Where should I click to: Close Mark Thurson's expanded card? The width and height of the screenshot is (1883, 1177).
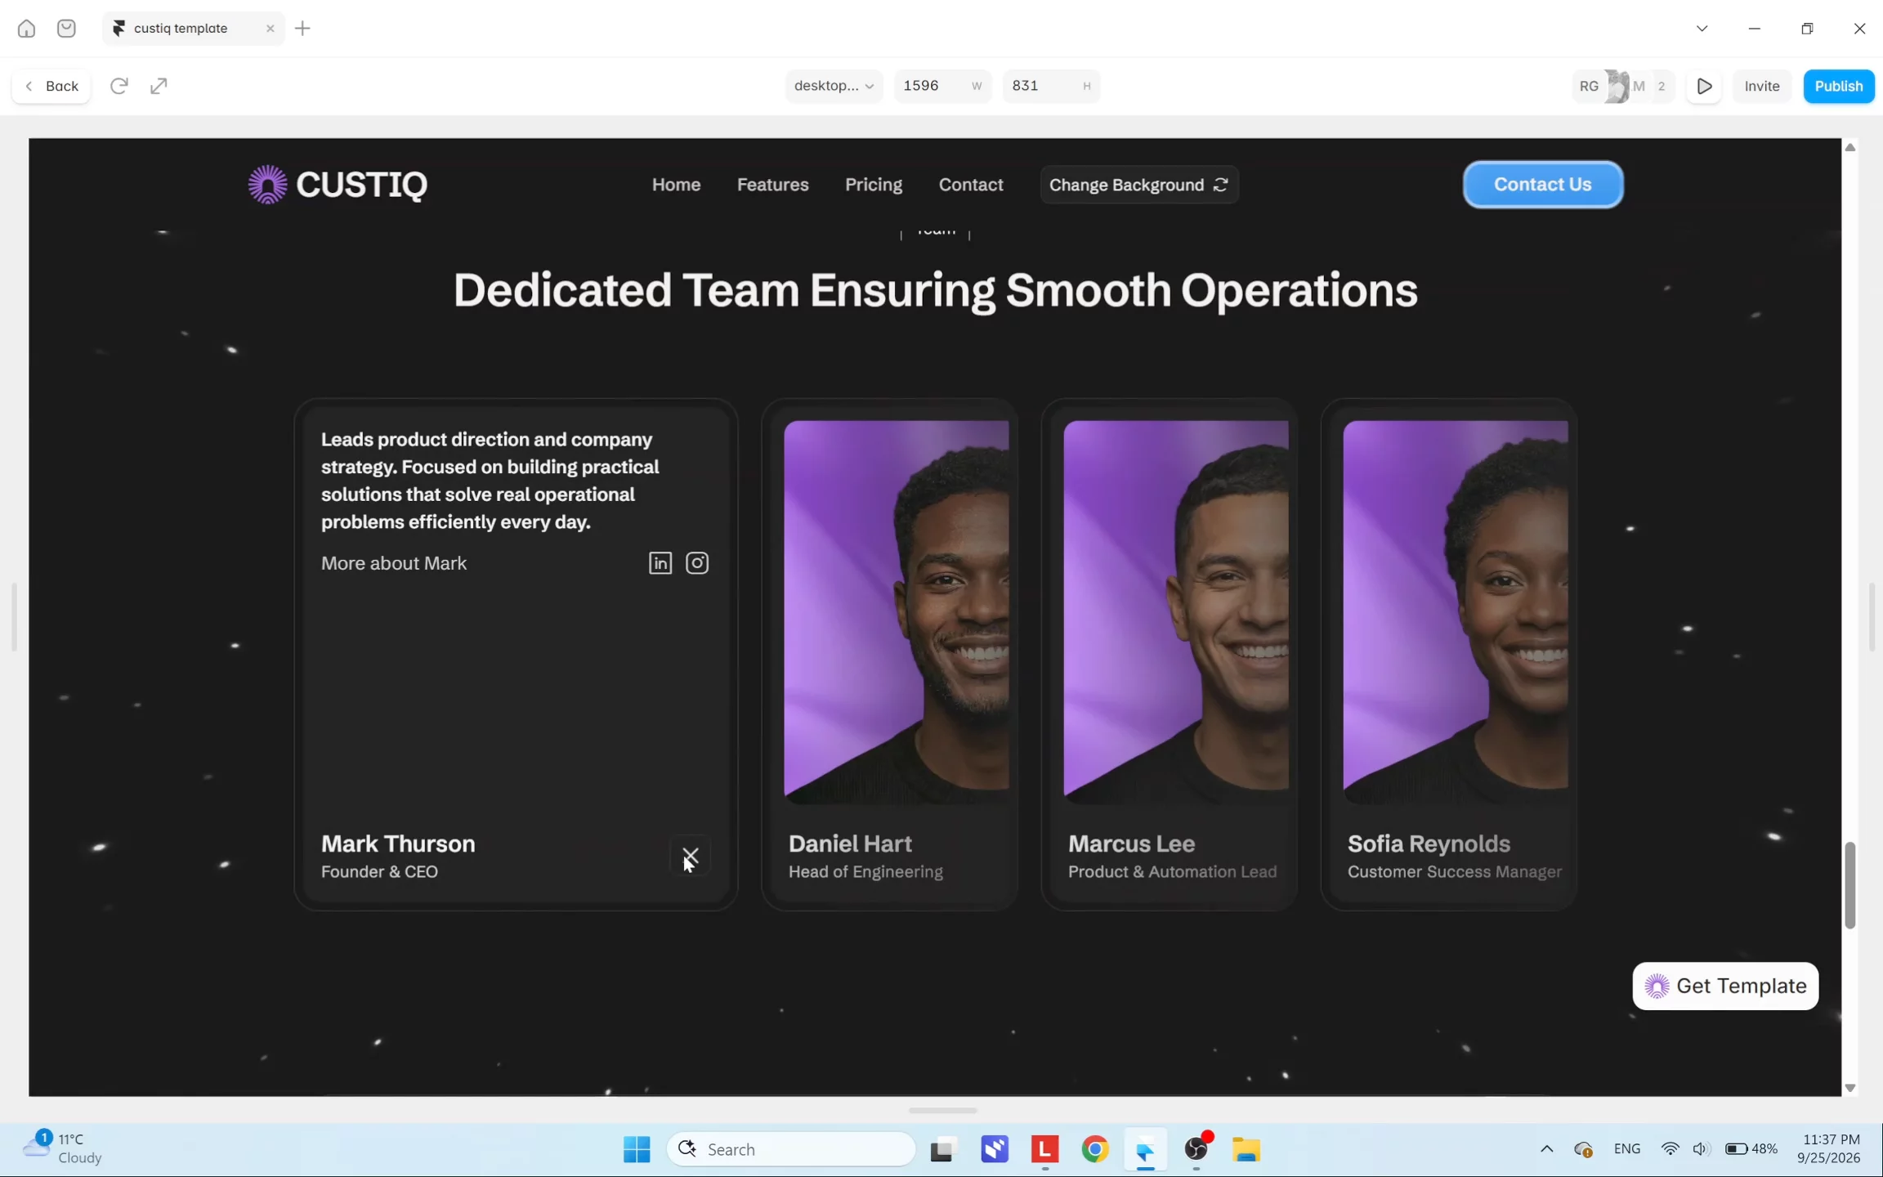click(x=691, y=856)
